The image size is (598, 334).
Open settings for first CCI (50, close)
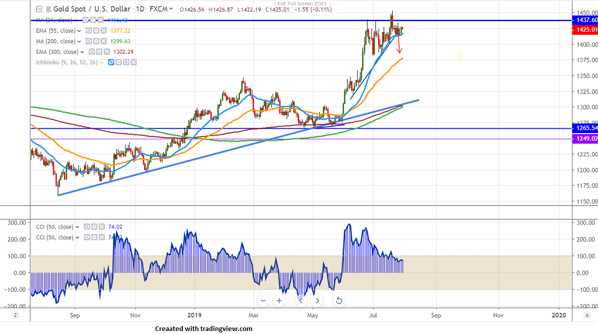pos(94,227)
